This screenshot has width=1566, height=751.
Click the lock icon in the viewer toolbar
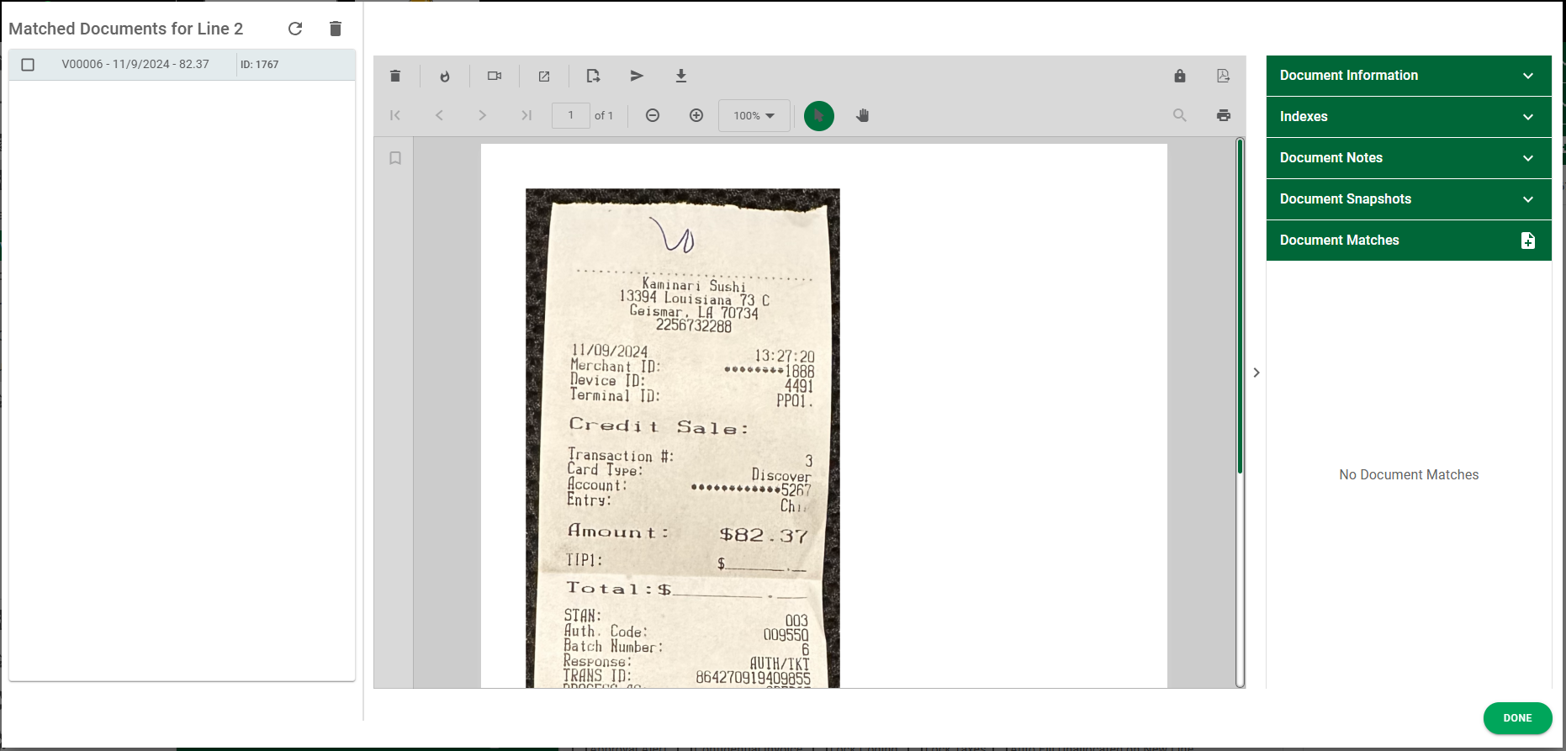[x=1180, y=76]
